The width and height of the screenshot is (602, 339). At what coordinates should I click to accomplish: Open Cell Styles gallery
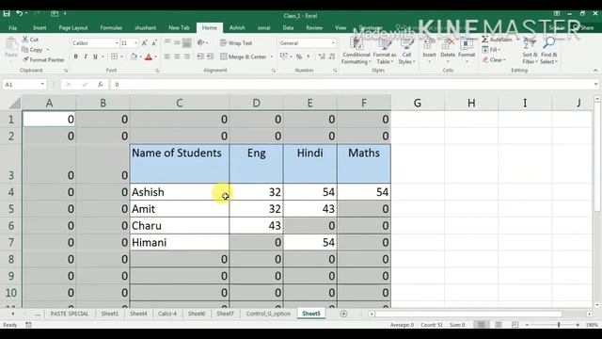tap(406, 51)
